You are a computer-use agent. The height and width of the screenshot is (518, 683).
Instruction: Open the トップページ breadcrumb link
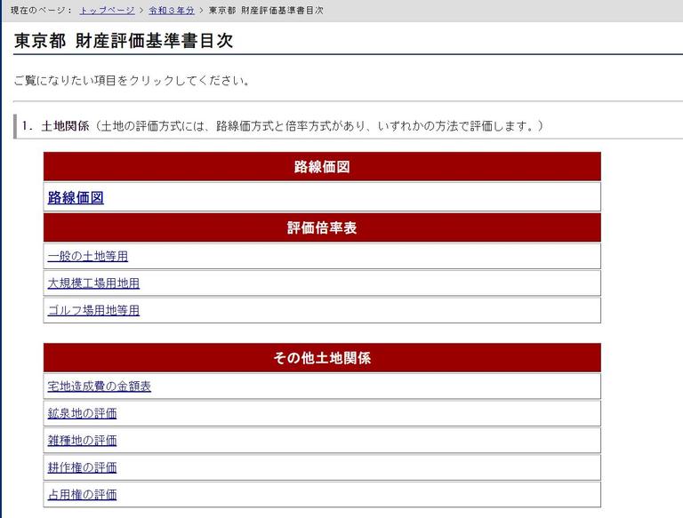108,11
